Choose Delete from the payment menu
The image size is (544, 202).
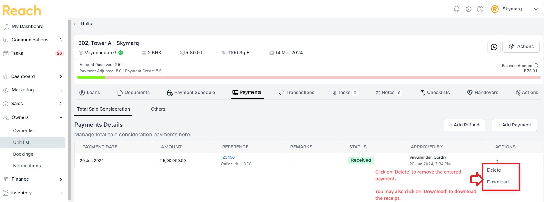[x=494, y=170]
